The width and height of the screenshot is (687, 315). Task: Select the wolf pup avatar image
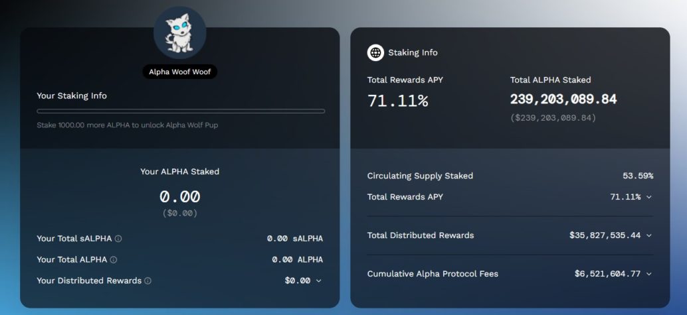tap(179, 32)
